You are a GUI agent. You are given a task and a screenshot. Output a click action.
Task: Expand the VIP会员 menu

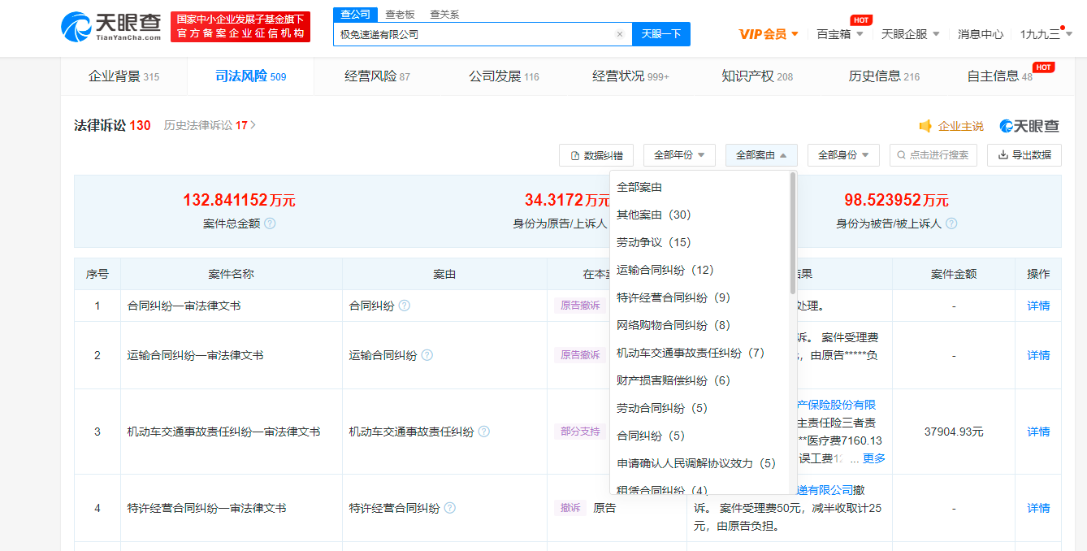(x=769, y=34)
